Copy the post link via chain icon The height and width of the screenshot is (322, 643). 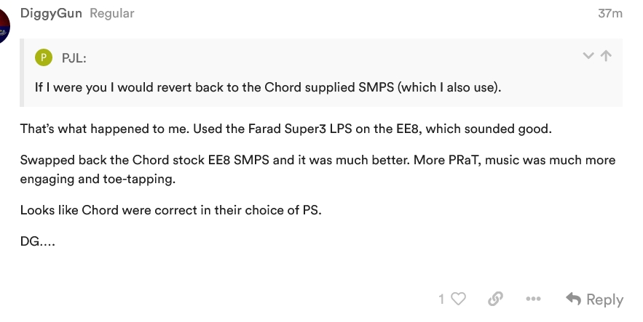point(495,299)
